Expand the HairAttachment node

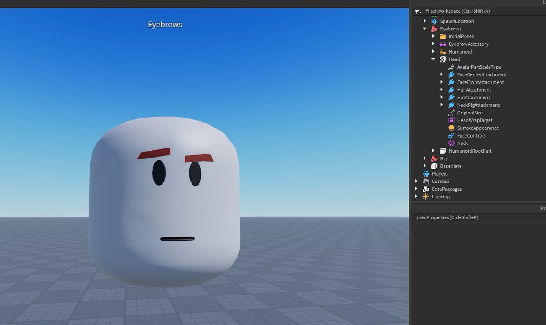pos(442,90)
